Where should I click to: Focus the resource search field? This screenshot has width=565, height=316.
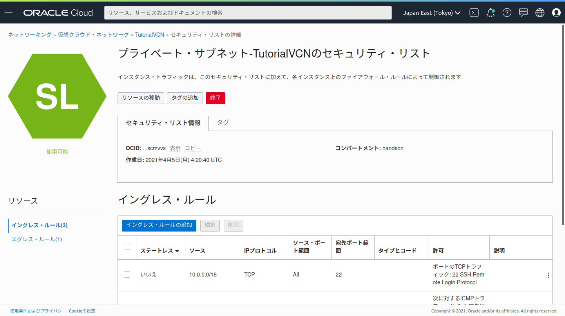248,13
